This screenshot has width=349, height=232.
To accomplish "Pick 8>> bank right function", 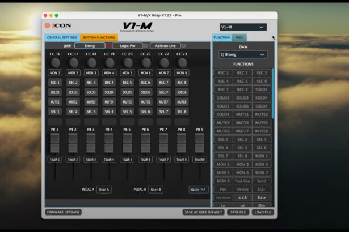I will (x=262, y=197).
